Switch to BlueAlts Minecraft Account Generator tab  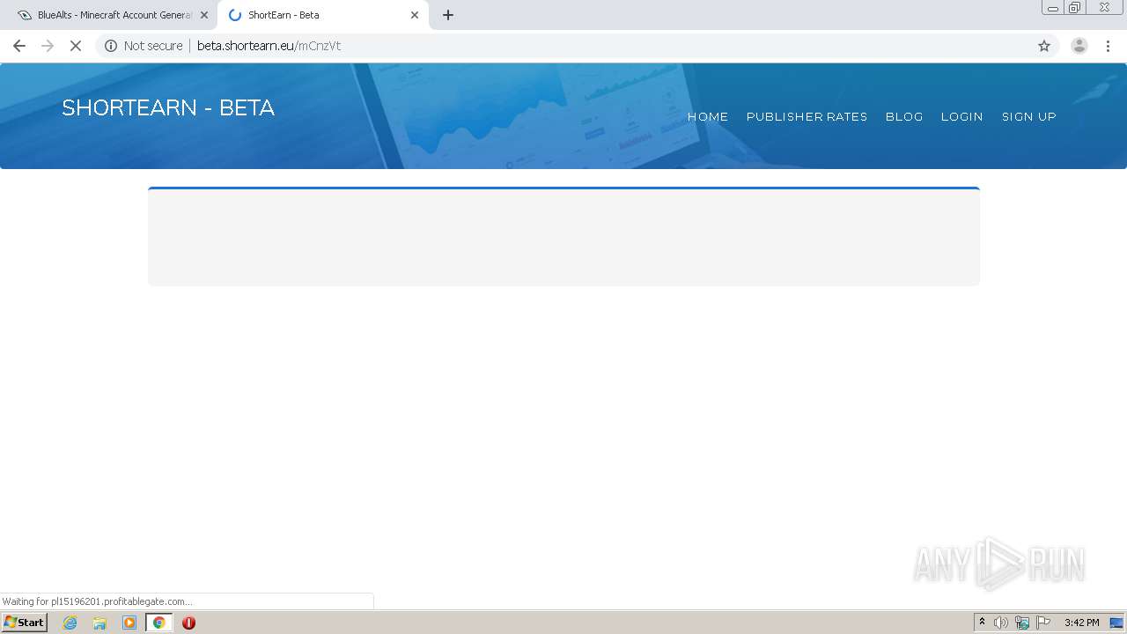(113, 15)
